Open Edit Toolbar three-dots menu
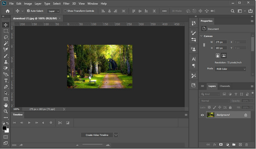This screenshot has height=149, width=256. (x=6, y=118)
